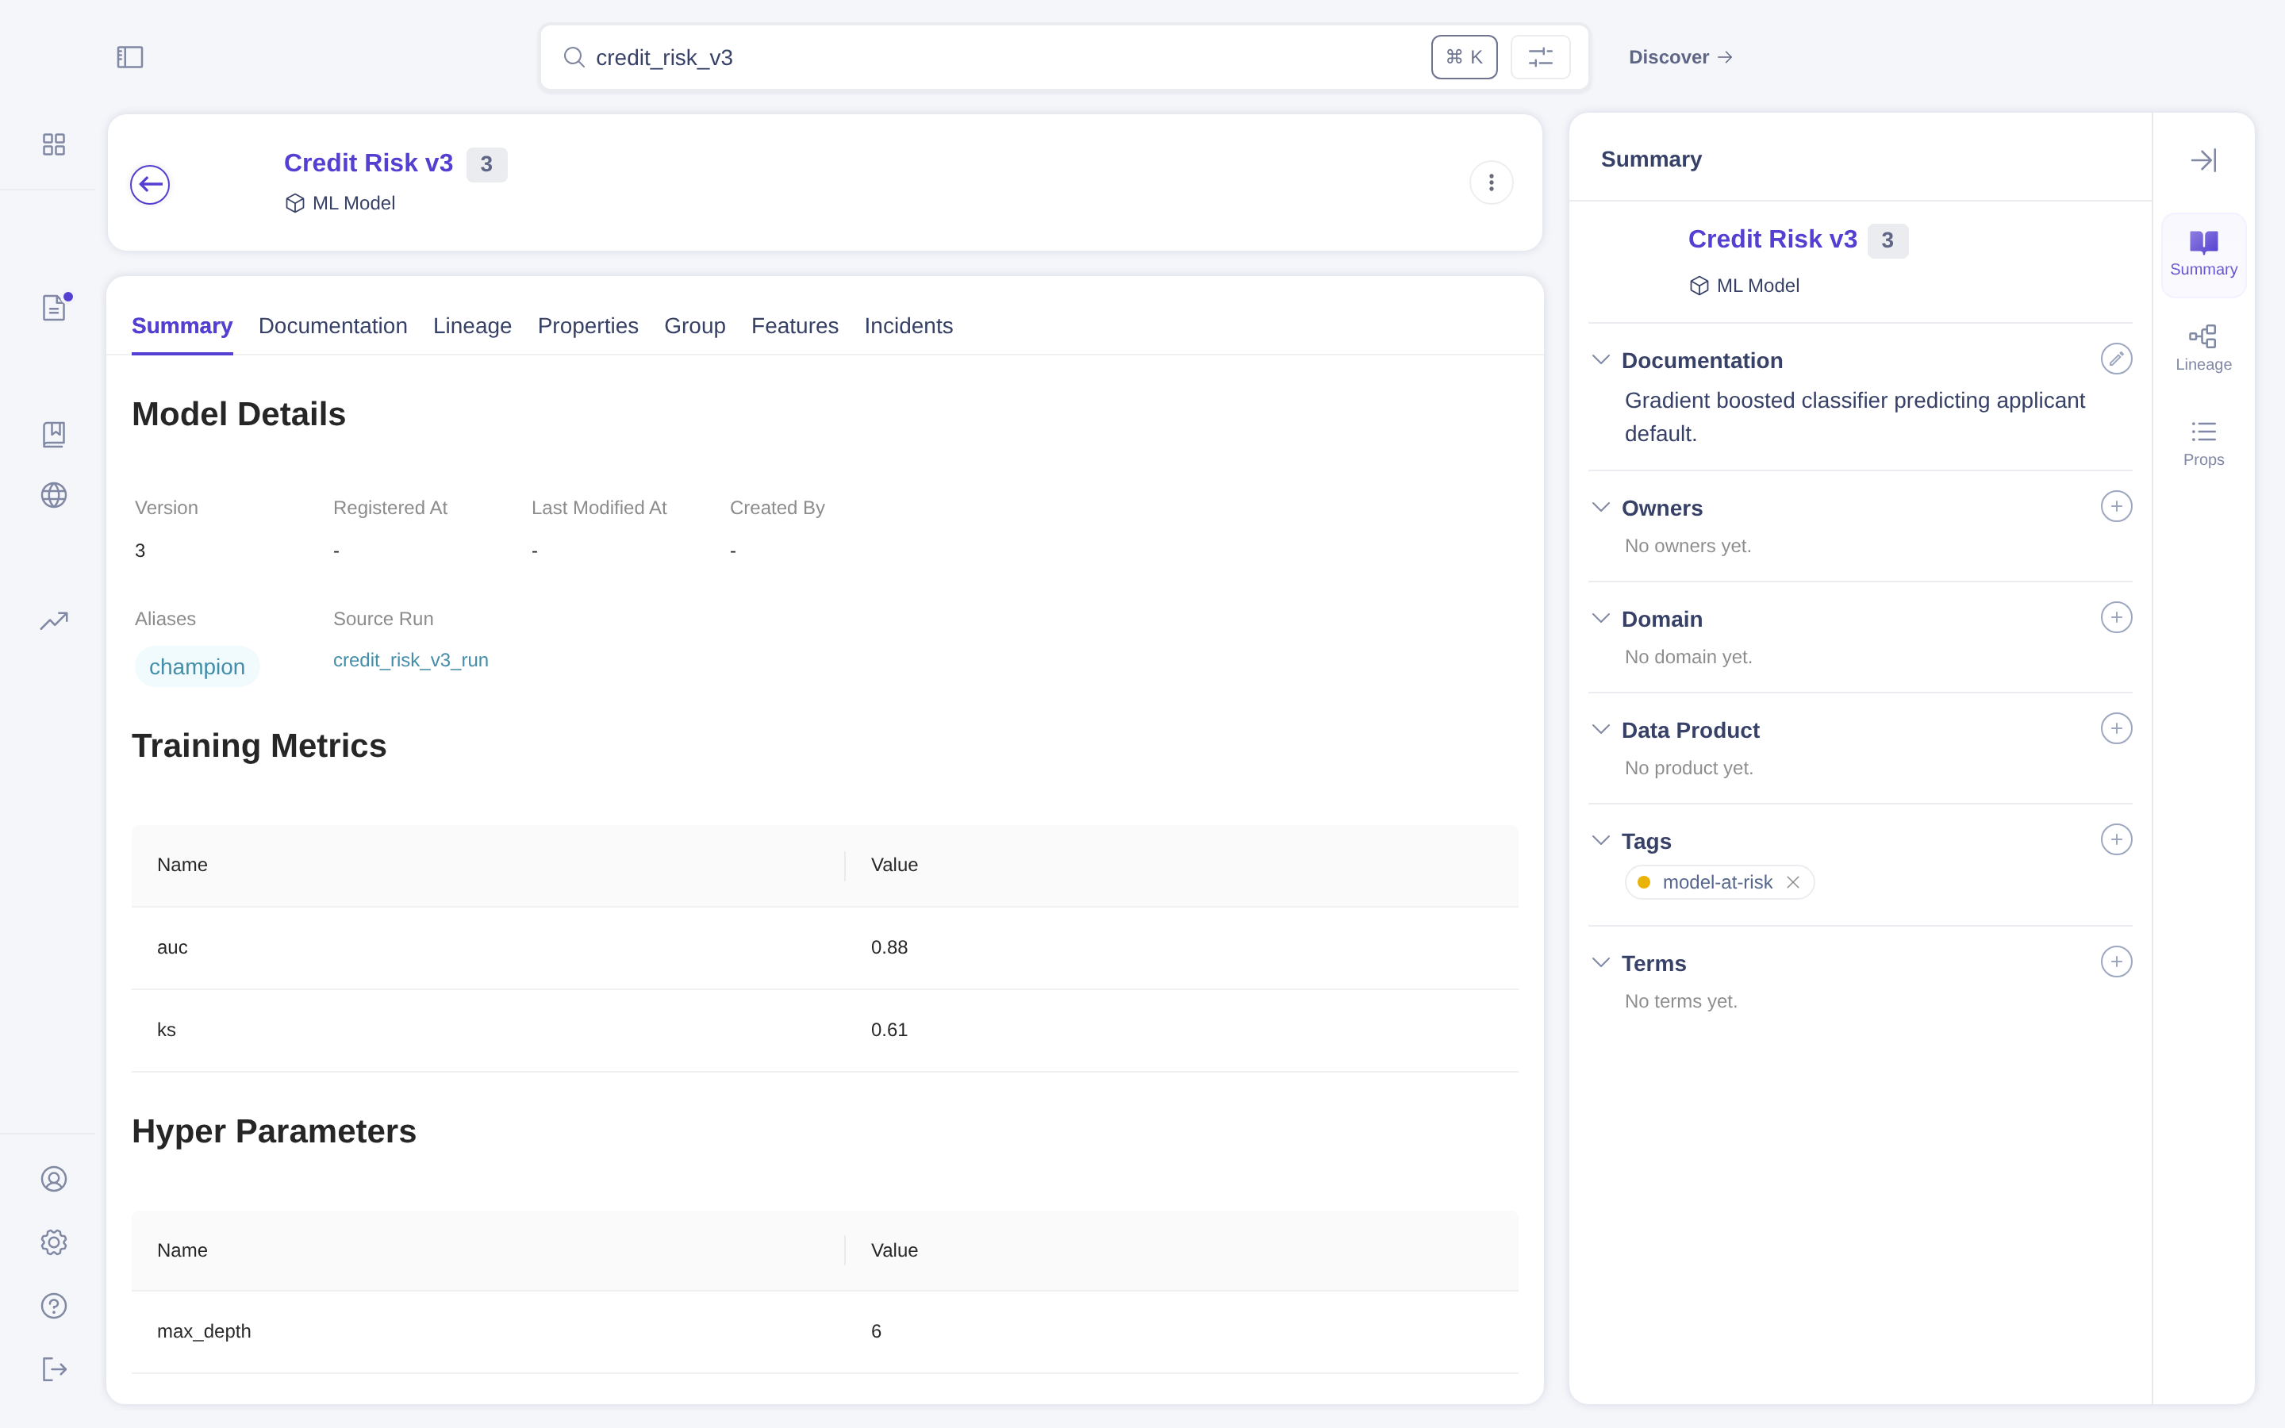The width and height of the screenshot is (2285, 1428).
Task: Select the Lineage icon in side rail
Action: pyautogui.click(x=2202, y=349)
